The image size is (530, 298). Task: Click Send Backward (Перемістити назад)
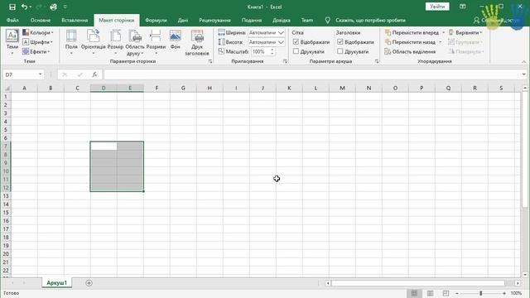[x=410, y=42]
